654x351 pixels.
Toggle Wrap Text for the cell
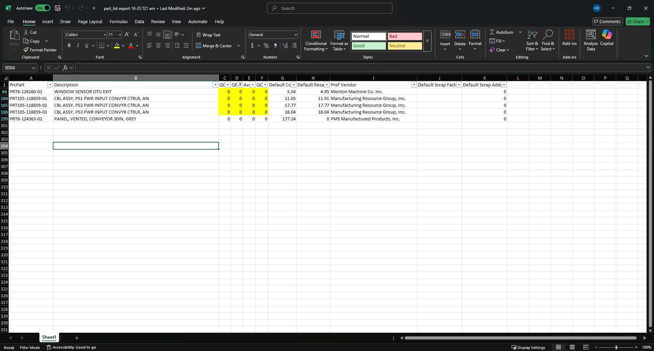[208, 35]
